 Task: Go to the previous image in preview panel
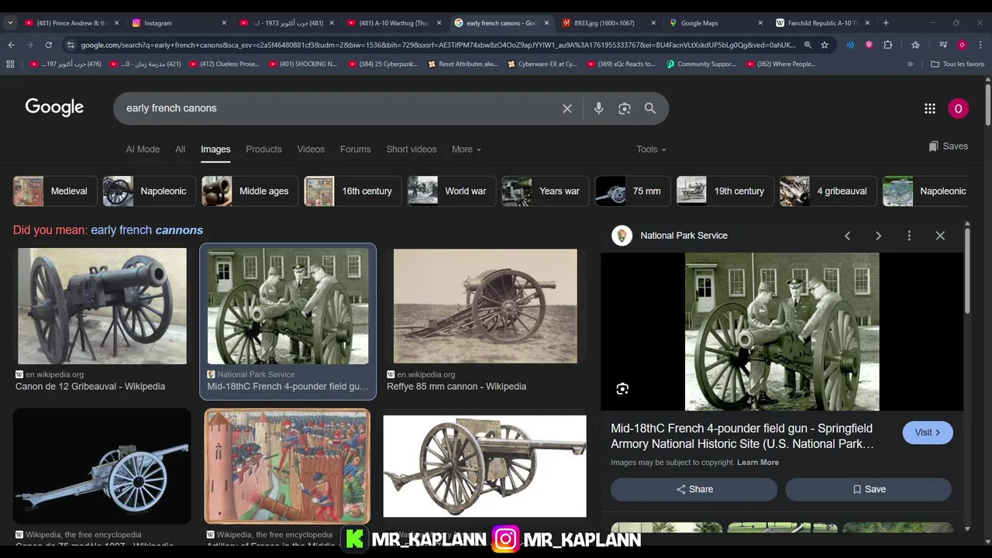click(x=847, y=236)
